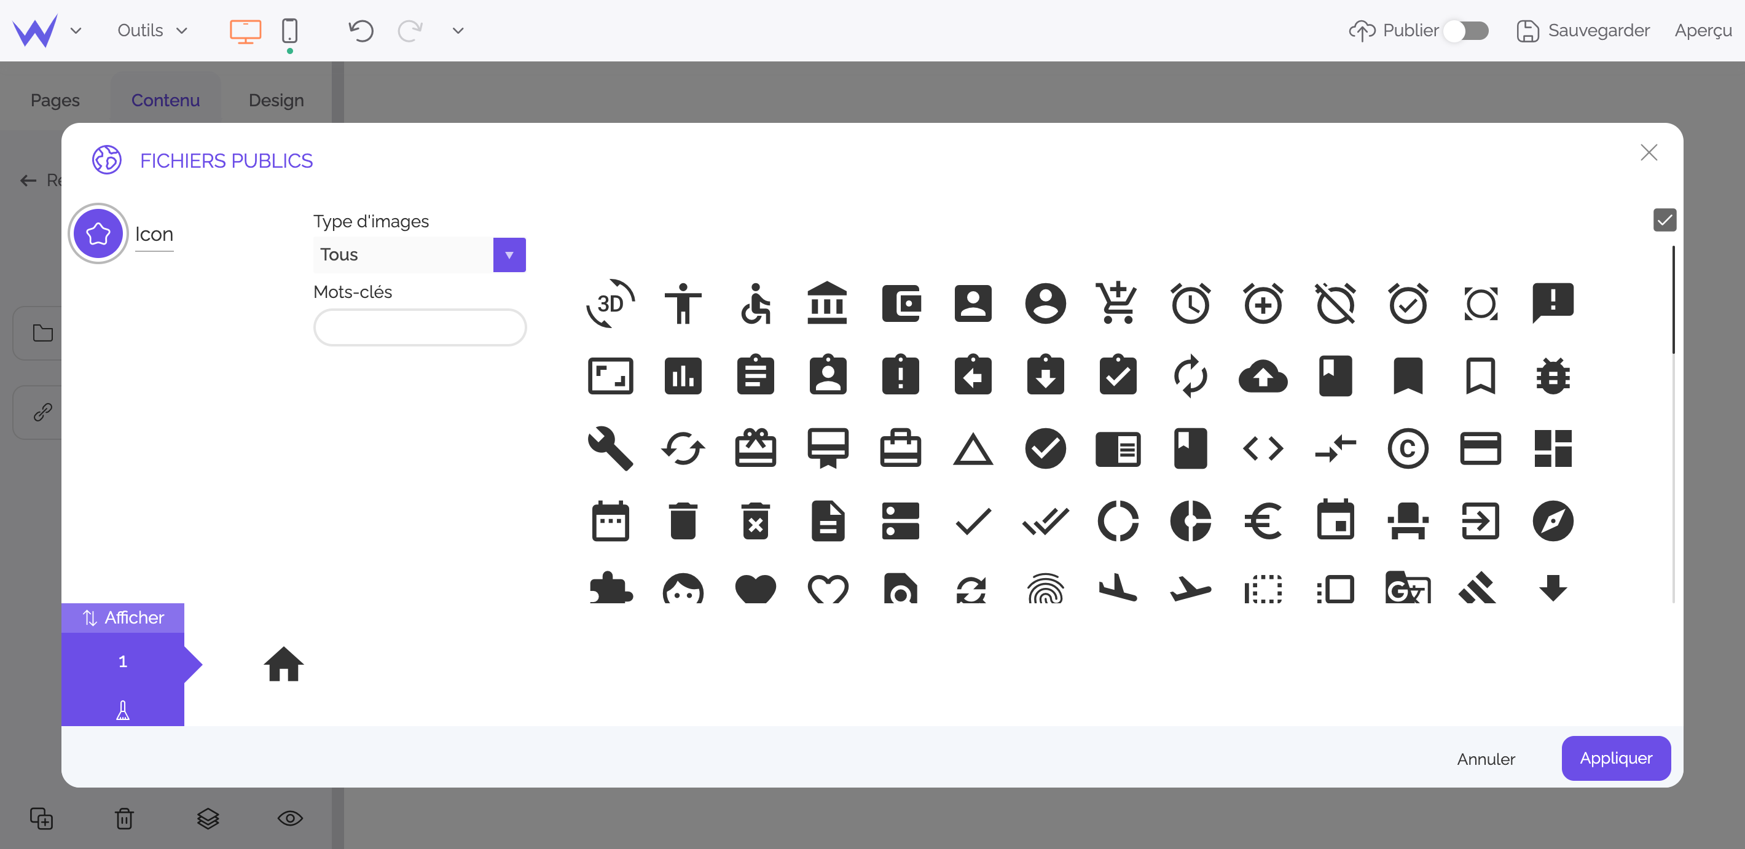Screen dimensions: 1745x849
Task: Toggle visibility of element on canvas
Action: pos(292,819)
